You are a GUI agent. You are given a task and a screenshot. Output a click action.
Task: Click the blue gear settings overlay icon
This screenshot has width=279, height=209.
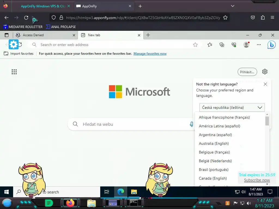click(14, 44)
